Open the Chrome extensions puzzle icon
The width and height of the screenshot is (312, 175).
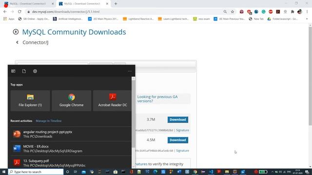click(x=292, y=12)
